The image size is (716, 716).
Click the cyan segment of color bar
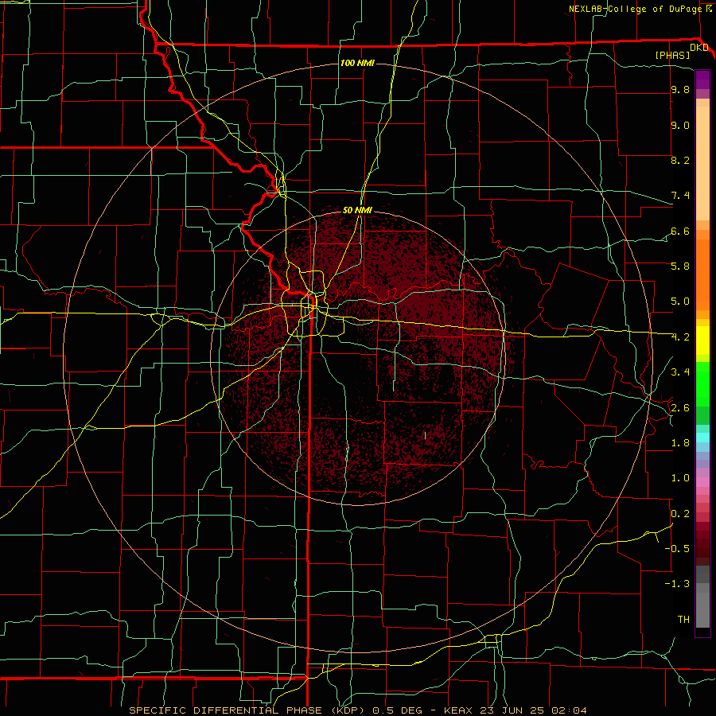[x=702, y=438]
